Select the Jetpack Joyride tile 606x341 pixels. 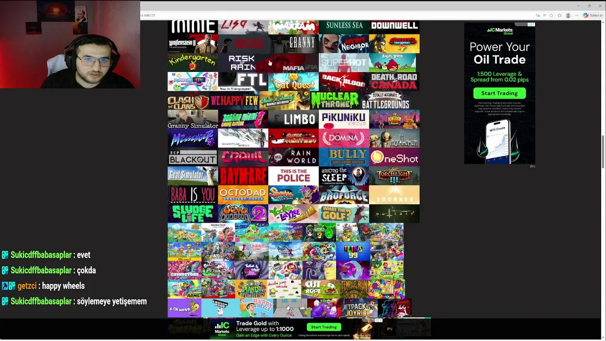coord(360,308)
